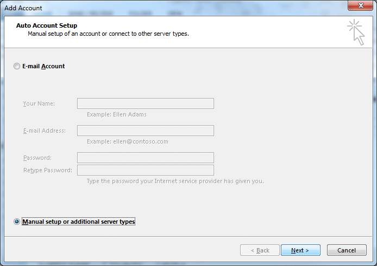Click the 'E-mail Account' option label text
Image resolution: width=377 pixels, height=266 pixels.
43,66
